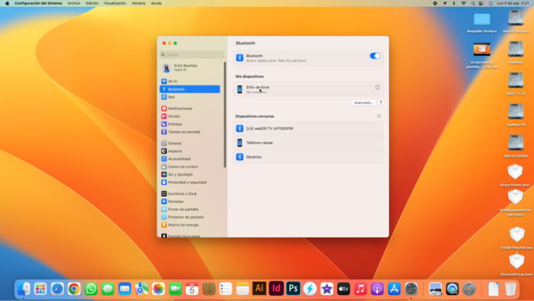This screenshot has height=301, width=534.
Task: Open Escritorio y Dock in sidebar
Action: (190, 193)
